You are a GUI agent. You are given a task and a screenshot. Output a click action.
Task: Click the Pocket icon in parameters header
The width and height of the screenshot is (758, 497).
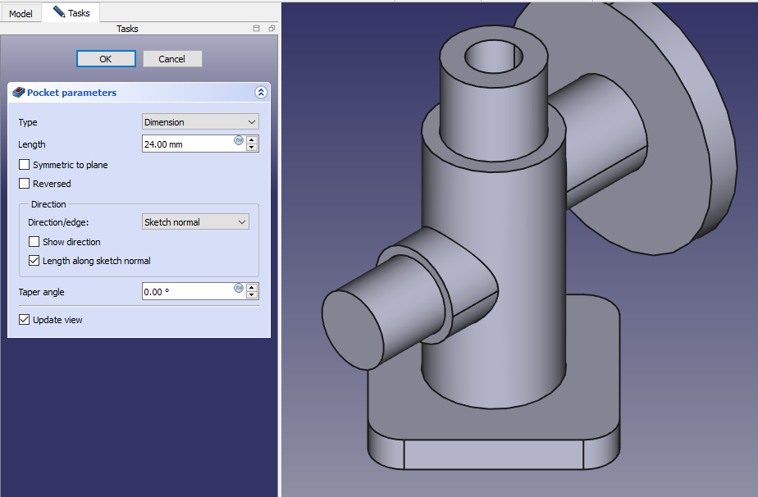pos(19,93)
